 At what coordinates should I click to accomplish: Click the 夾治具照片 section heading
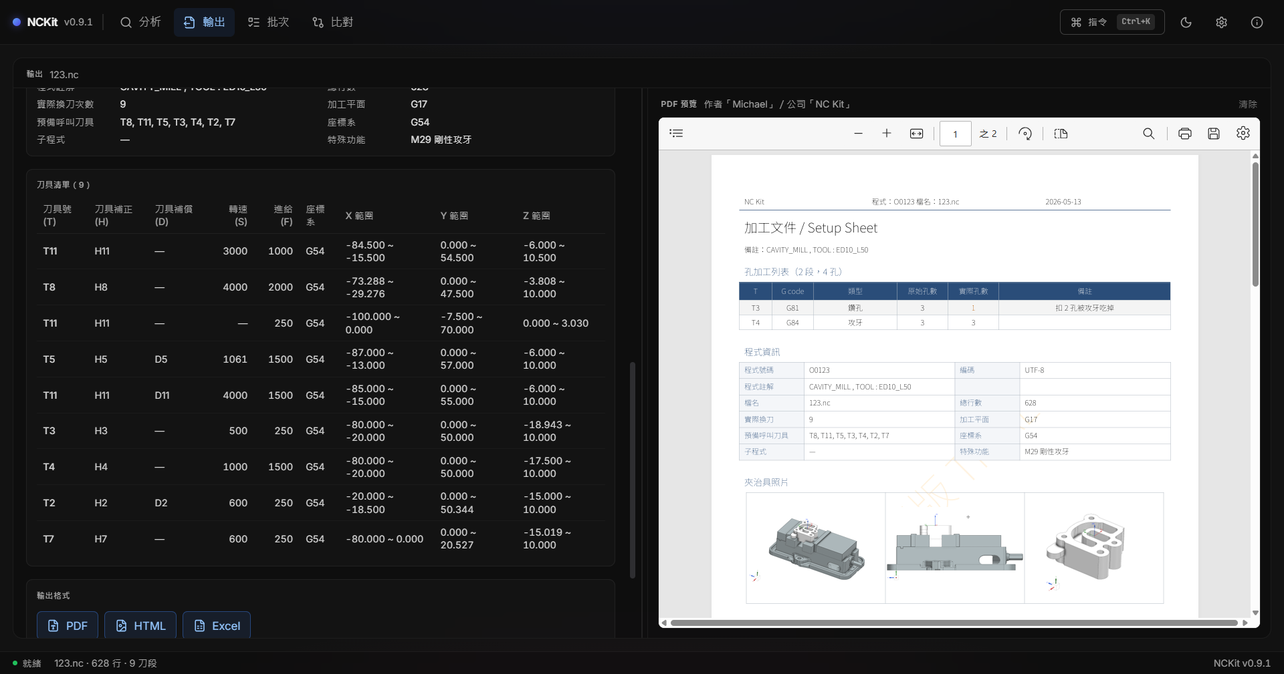tap(766, 482)
